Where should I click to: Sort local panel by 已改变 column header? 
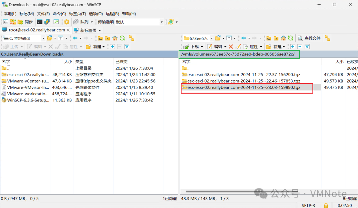(139, 62)
